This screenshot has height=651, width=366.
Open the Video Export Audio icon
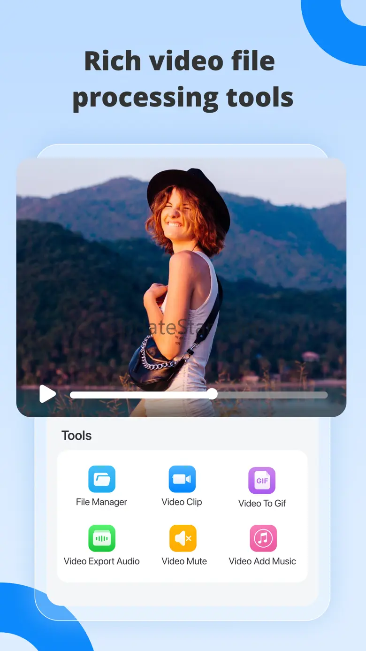(102, 538)
